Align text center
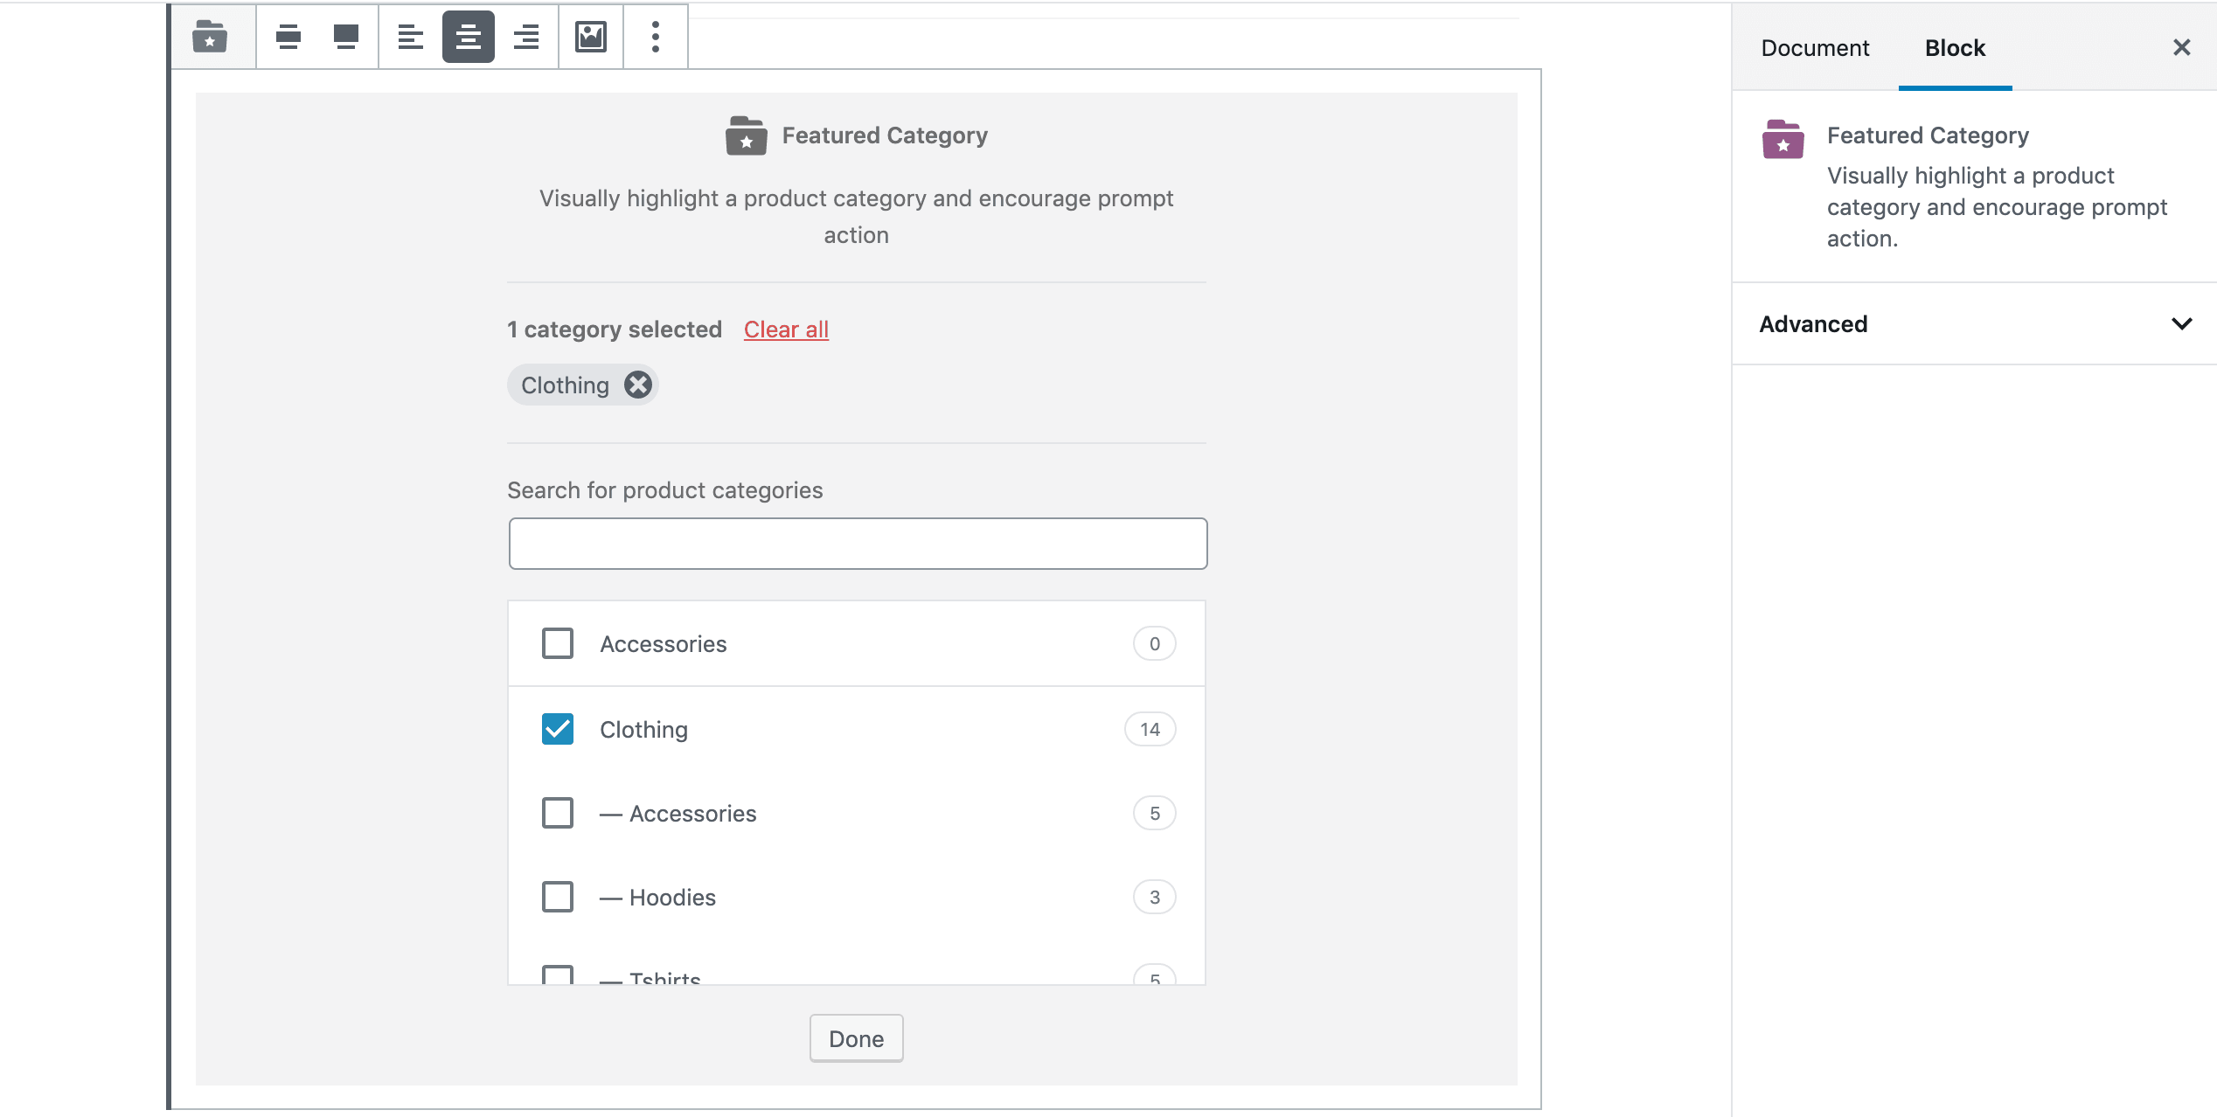This screenshot has width=2217, height=1117. [469, 37]
